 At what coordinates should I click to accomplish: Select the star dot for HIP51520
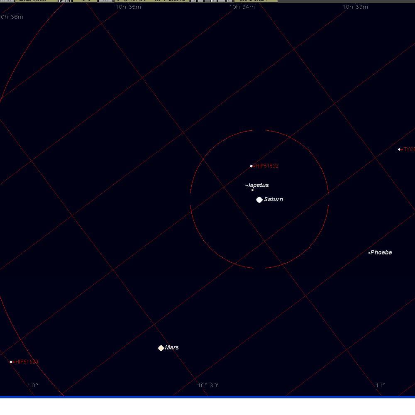pyautogui.click(x=11, y=362)
